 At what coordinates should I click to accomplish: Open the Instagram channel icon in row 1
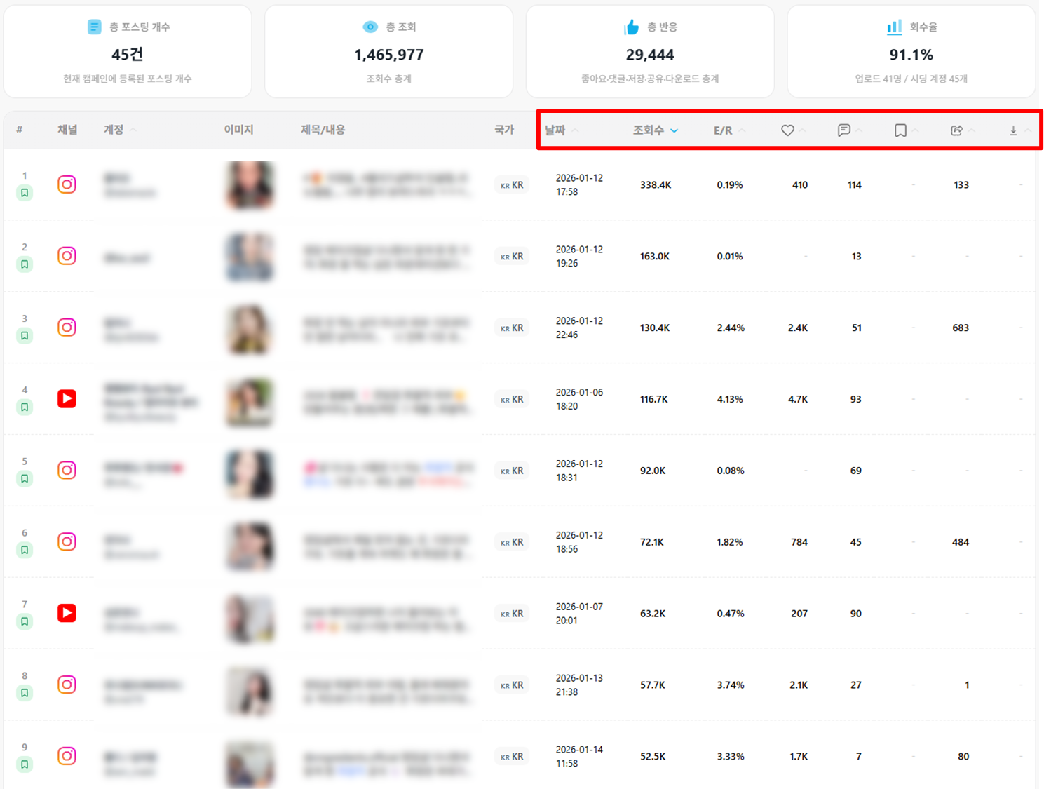tap(67, 184)
